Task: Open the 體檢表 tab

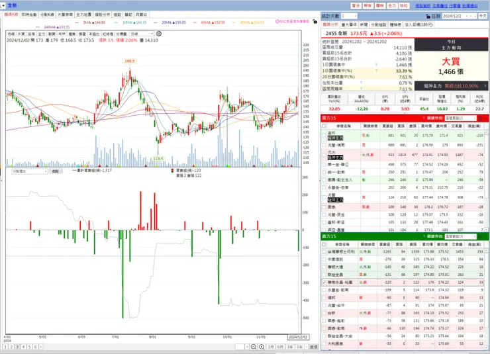Action: pos(395,24)
